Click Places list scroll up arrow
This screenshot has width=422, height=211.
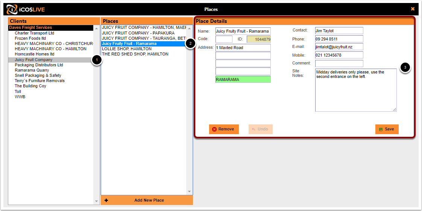pos(189,28)
